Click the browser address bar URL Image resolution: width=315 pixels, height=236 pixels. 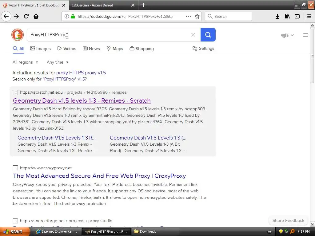(x=126, y=17)
